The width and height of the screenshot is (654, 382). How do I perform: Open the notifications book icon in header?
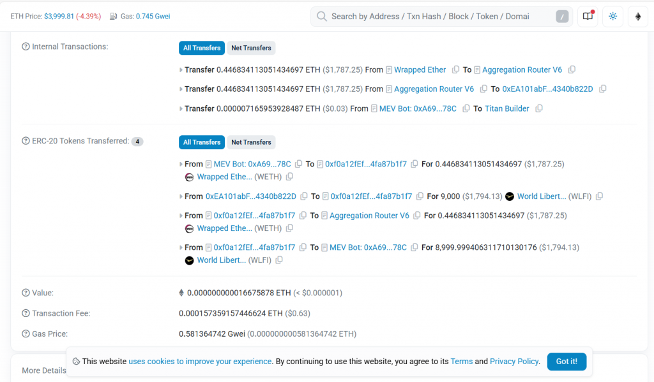point(588,16)
